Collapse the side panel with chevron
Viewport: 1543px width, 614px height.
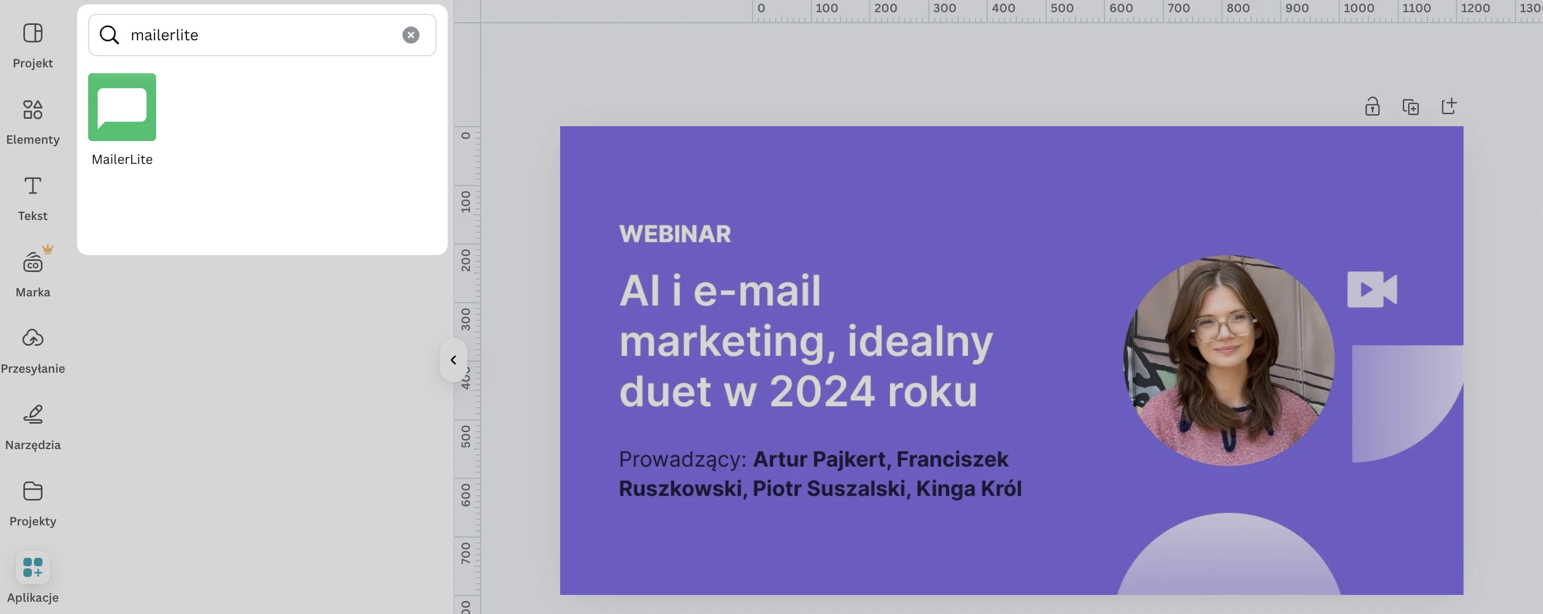tap(453, 359)
